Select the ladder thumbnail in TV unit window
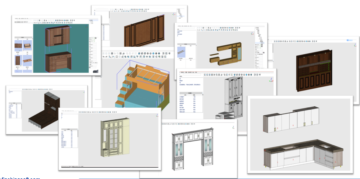The image size is (360, 179). [x=182, y=52]
